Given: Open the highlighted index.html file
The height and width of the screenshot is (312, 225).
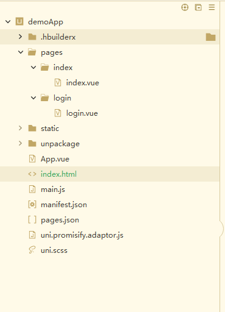Looking at the screenshot, I should (x=58, y=174).
